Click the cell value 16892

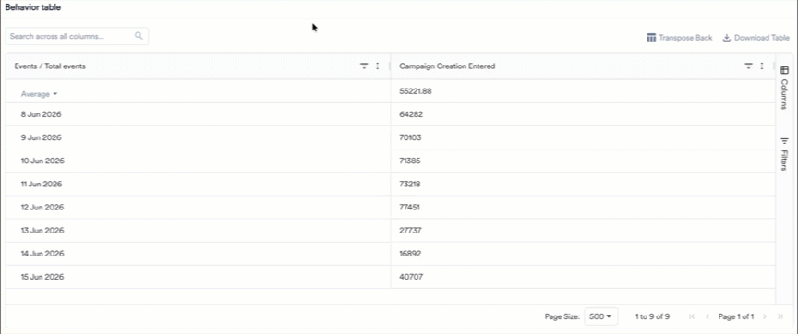tap(410, 254)
